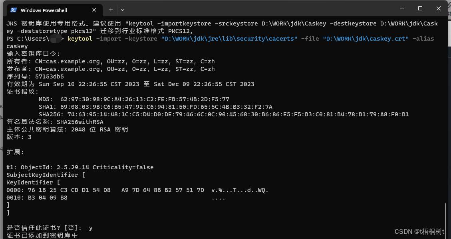Click the PowerShell icon in the tab
This screenshot has width=451, height=239.
coord(14,10)
